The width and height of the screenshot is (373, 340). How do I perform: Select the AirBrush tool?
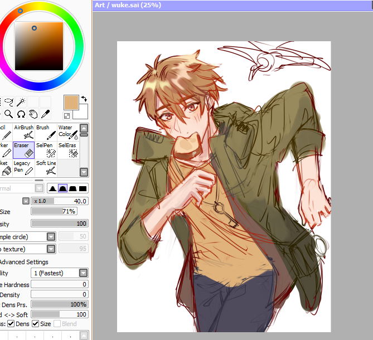pyautogui.click(x=24, y=132)
